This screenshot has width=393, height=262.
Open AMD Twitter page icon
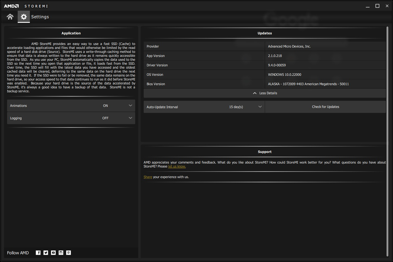[46, 253]
